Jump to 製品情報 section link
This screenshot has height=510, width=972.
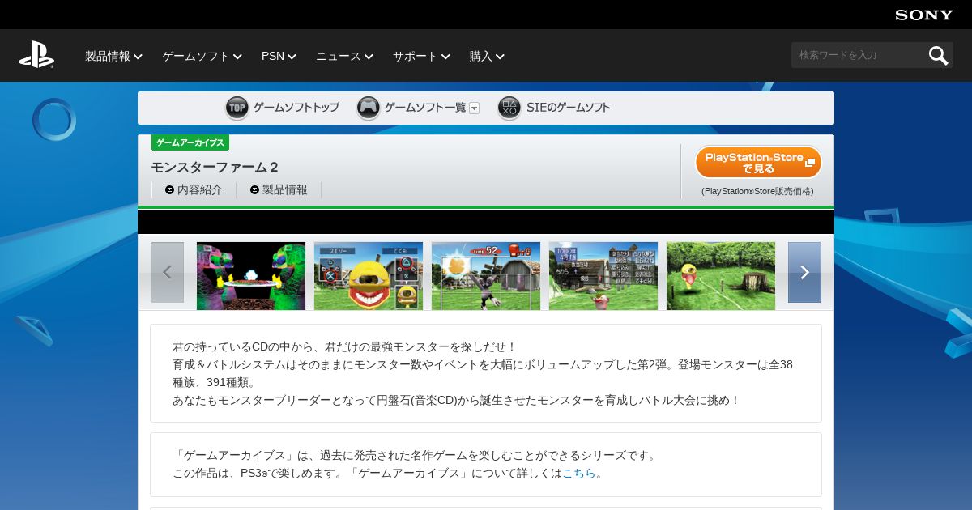coord(284,190)
